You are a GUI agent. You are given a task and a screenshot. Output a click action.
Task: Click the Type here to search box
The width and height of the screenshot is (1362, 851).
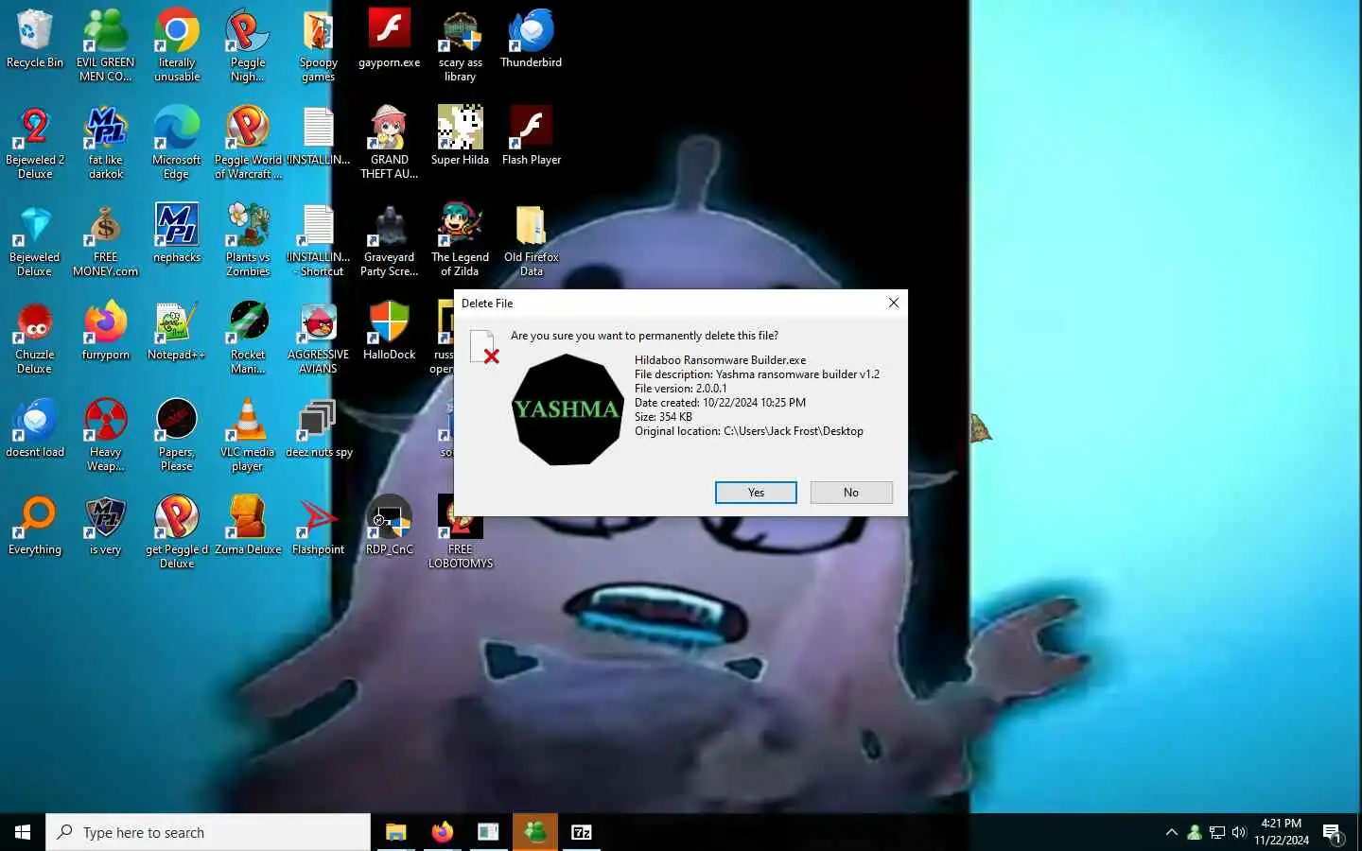point(208,832)
